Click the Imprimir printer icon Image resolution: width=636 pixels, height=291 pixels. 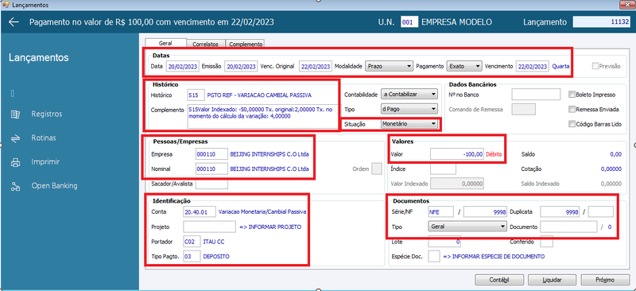coord(15,162)
